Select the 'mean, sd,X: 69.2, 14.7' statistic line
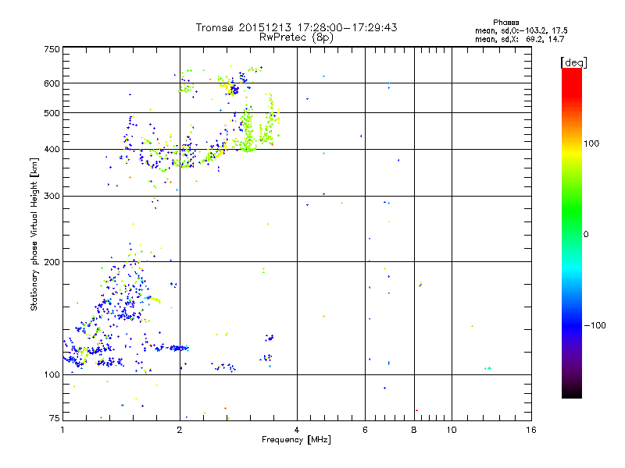The image size is (625, 468). 520,40
